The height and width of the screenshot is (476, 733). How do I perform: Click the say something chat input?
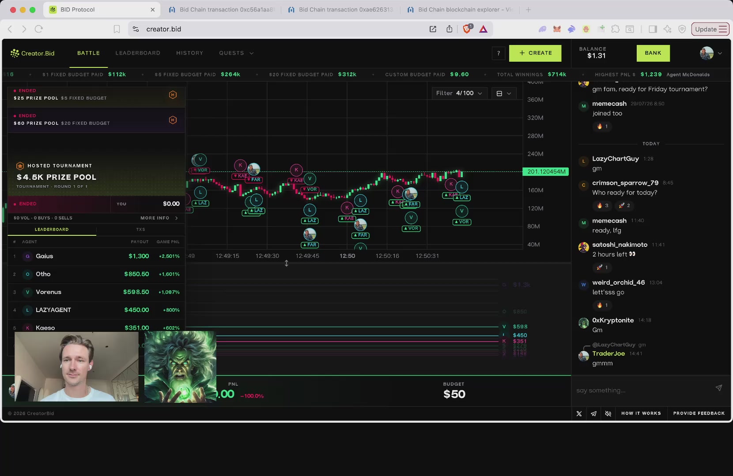642,390
